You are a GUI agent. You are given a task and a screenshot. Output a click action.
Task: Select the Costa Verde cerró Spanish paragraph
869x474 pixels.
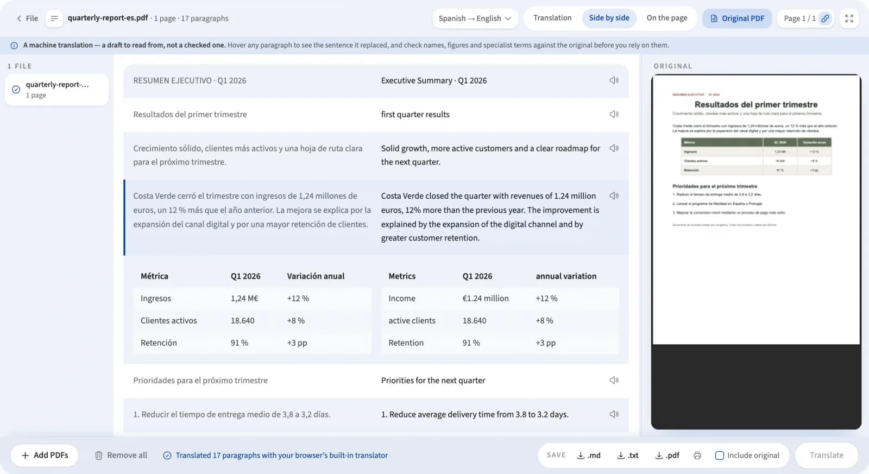(252, 210)
